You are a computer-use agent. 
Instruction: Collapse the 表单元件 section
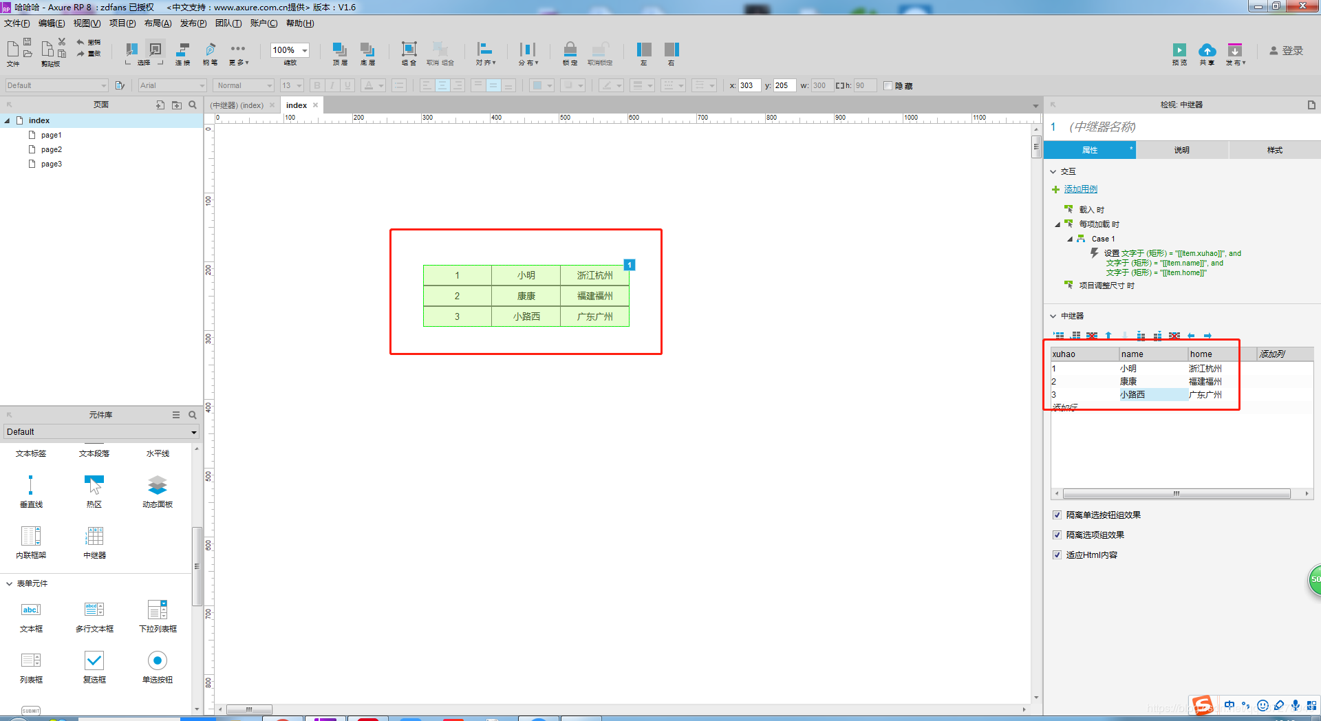point(10,583)
